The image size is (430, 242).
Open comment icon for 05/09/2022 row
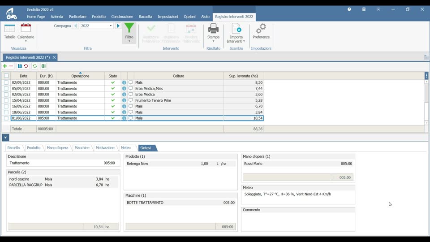[131, 88]
